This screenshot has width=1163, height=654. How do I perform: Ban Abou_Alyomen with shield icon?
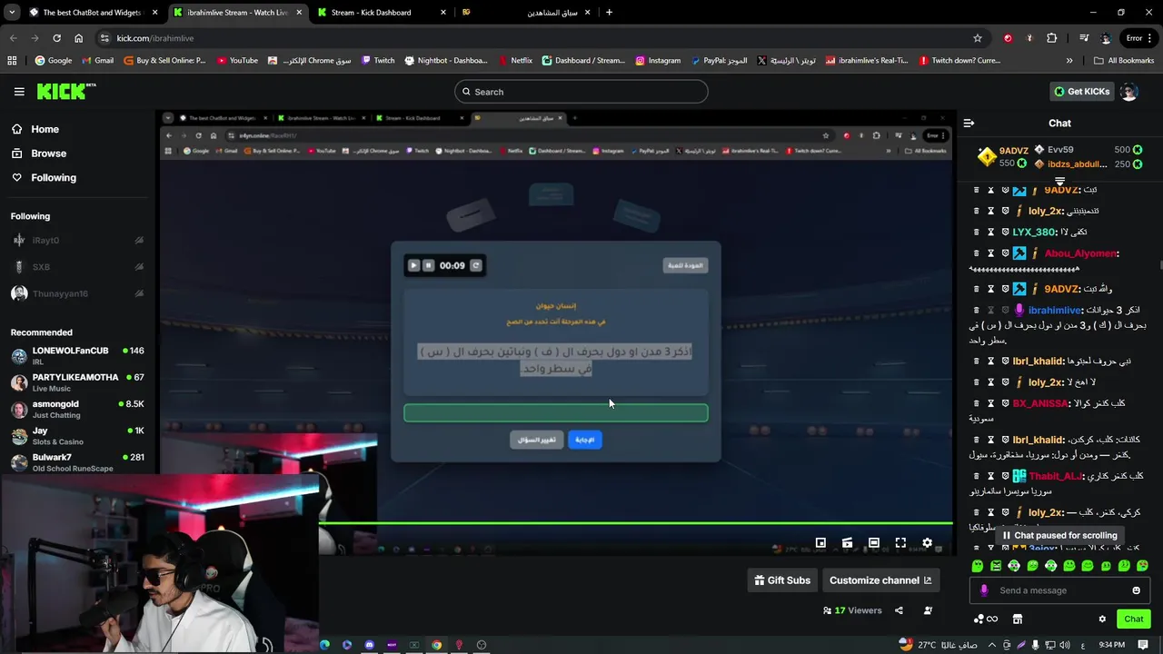click(x=1005, y=253)
